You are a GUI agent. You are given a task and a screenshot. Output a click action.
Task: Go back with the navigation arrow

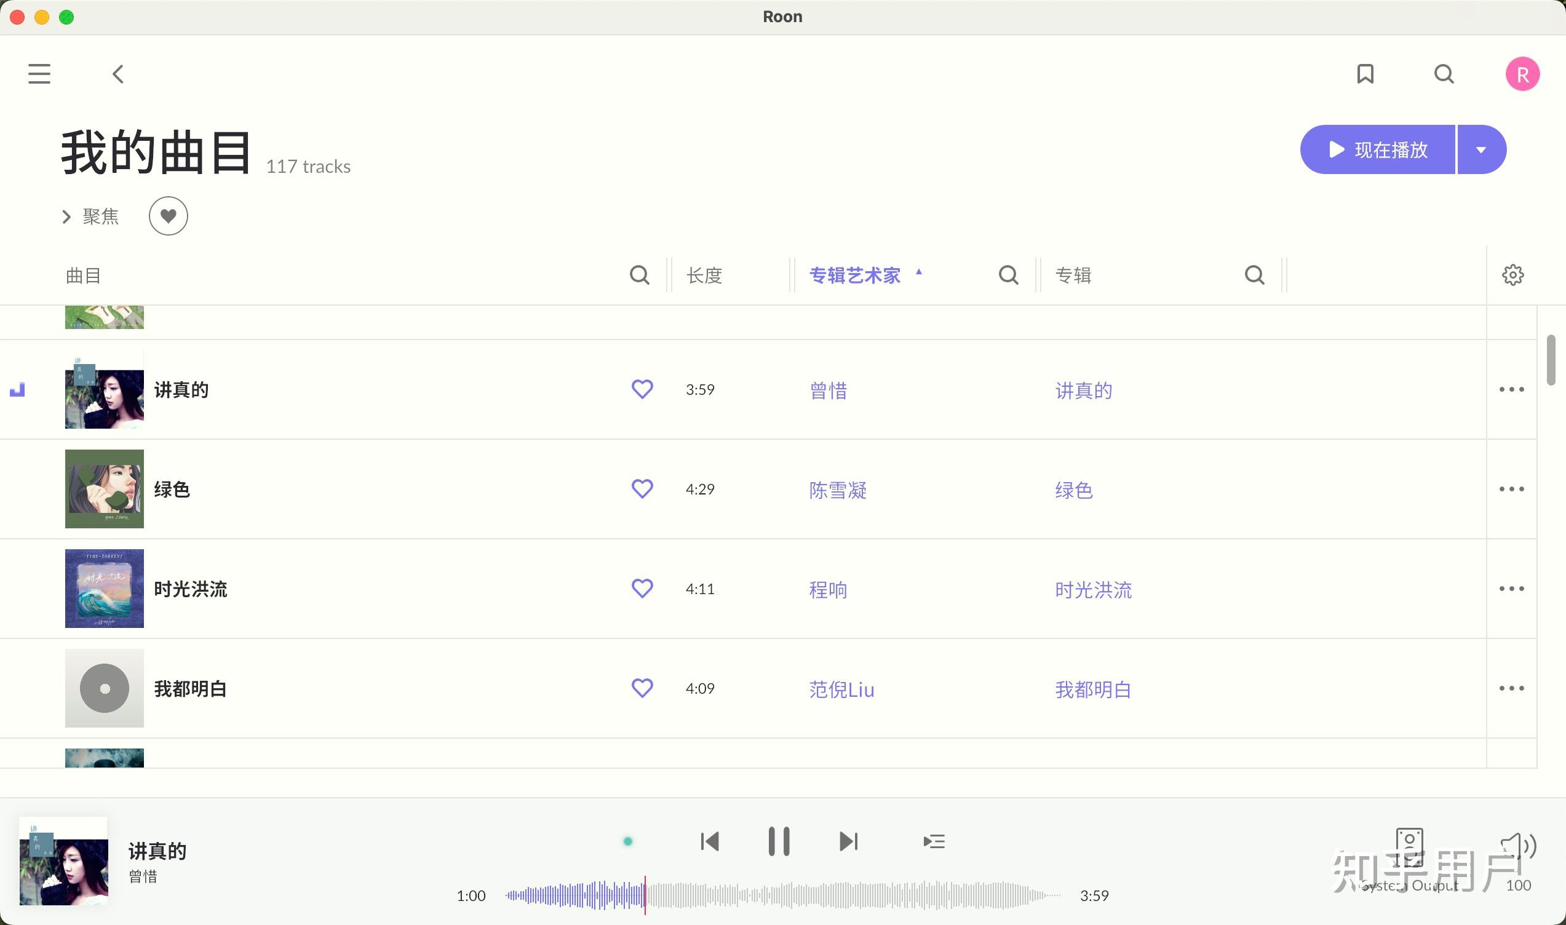tap(118, 74)
